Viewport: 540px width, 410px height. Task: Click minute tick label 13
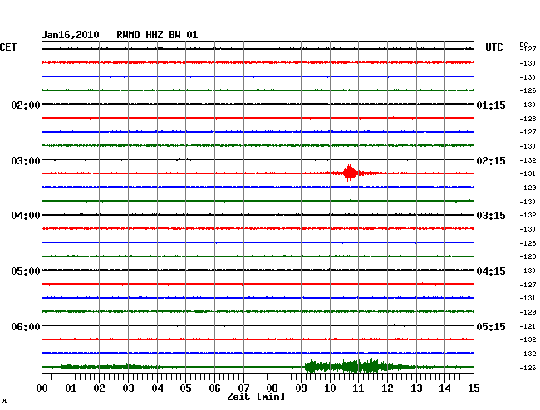coord(416,388)
